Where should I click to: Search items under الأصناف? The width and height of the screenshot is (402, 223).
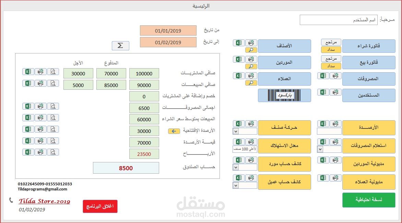tap(251, 50)
